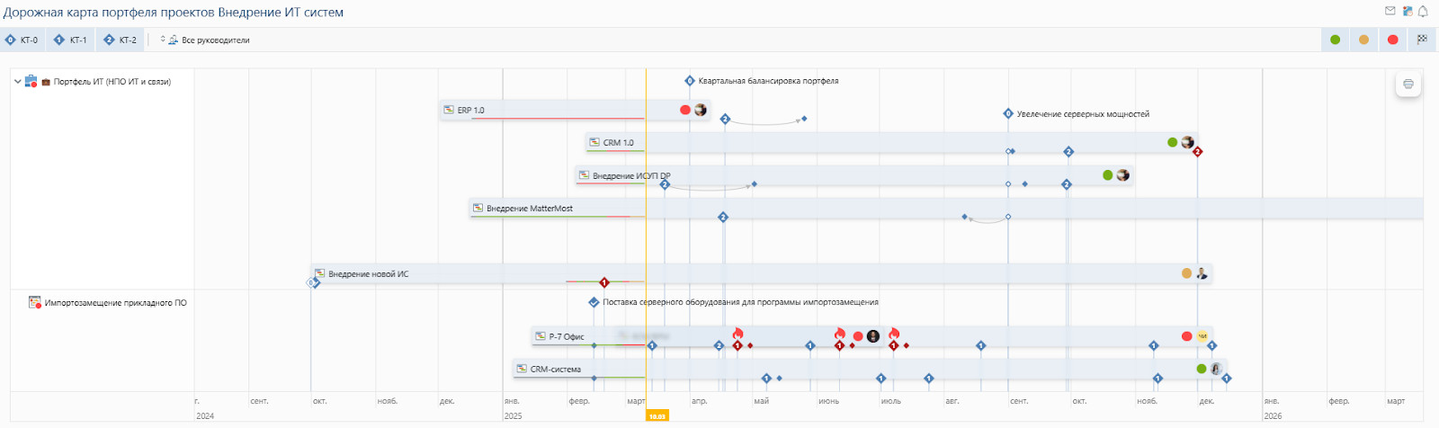Click the print roadmap button

(x=1408, y=85)
